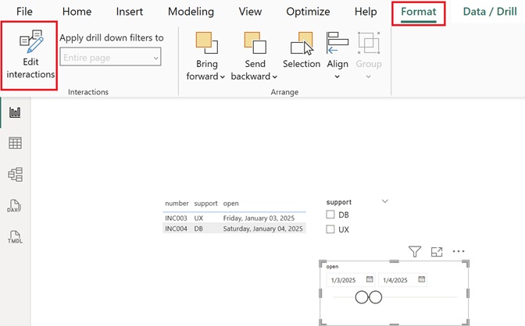Image resolution: width=525 pixels, height=326 pixels.
Task: Expand the Send backward dropdown arrow
Action: point(274,77)
